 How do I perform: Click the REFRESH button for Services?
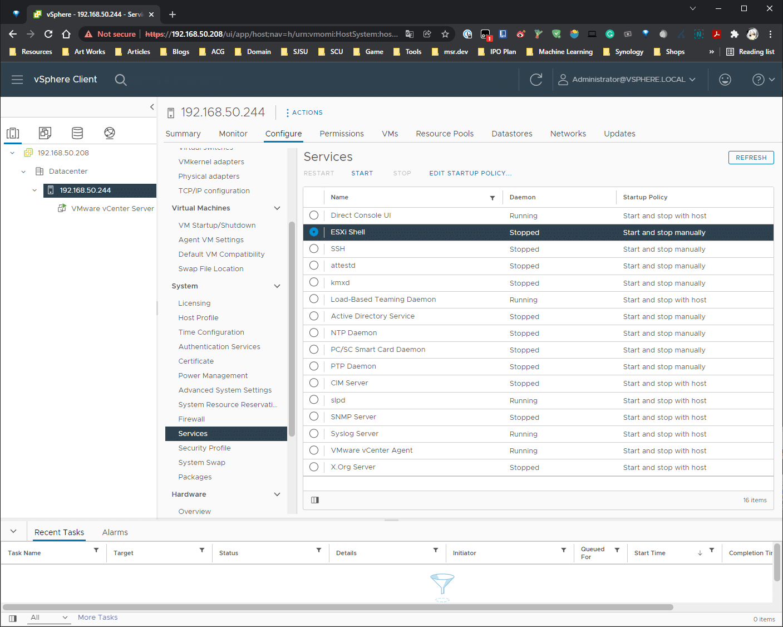click(x=751, y=158)
